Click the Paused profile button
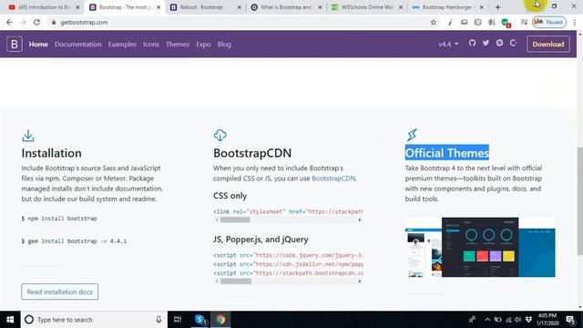 pyautogui.click(x=549, y=22)
